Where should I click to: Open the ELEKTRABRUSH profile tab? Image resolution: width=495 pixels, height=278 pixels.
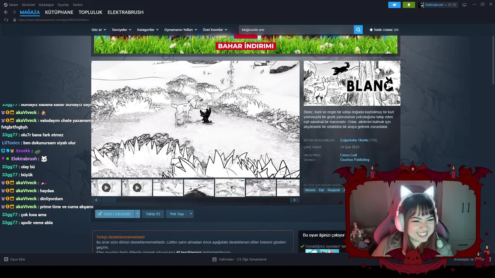(x=125, y=12)
